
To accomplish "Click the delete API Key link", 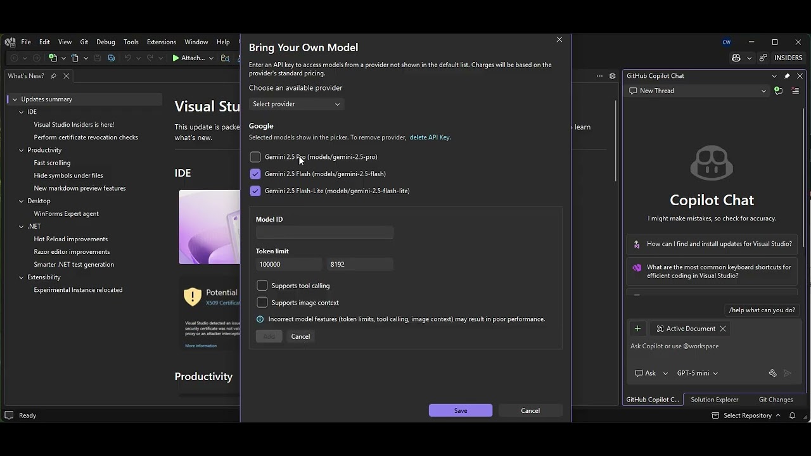I will (x=430, y=137).
